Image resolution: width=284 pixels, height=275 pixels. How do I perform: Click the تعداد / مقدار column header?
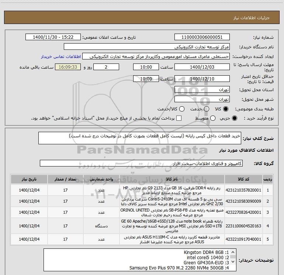coord(65,179)
